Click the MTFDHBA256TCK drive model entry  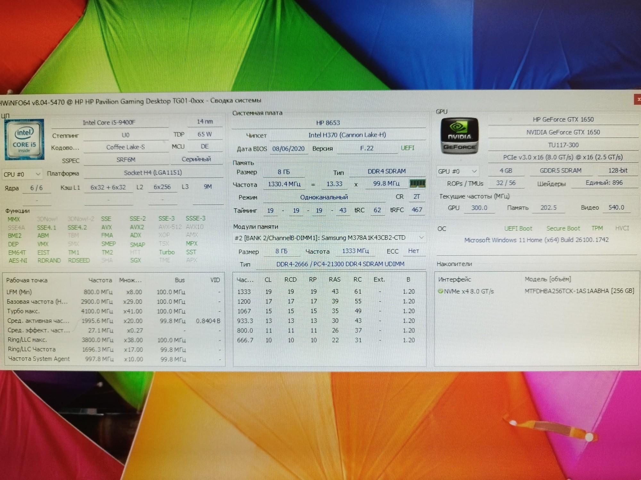pyautogui.click(x=579, y=291)
